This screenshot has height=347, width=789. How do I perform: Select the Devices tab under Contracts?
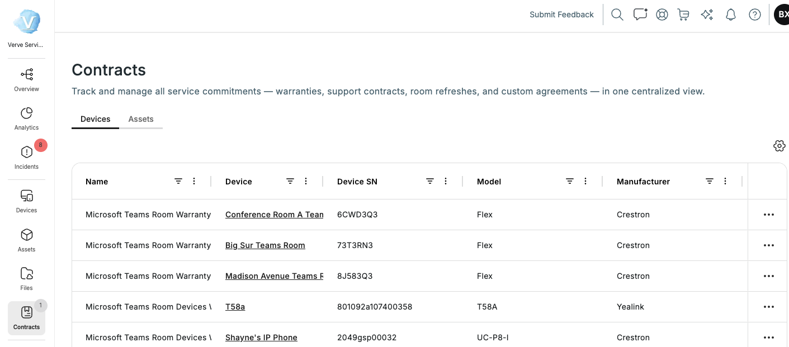pos(95,119)
